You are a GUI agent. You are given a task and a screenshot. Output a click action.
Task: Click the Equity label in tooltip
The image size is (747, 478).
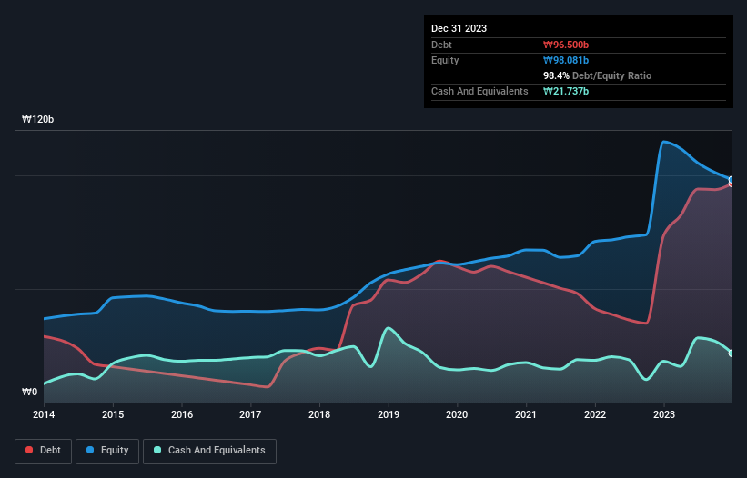[445, 60]
